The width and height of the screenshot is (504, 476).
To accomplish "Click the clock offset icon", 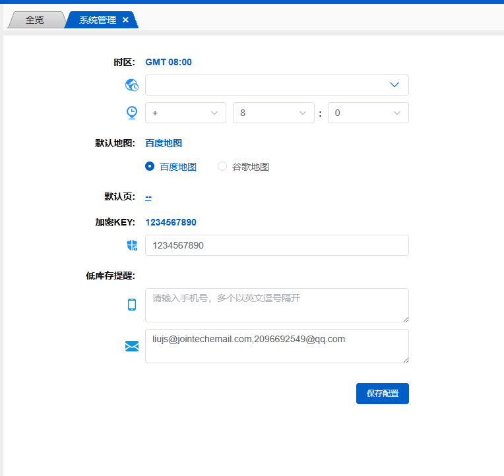I will [132, 113].
